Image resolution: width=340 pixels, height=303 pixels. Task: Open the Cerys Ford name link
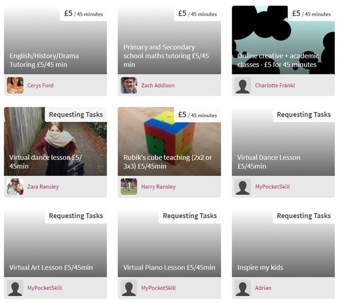(x=40, y=86)
